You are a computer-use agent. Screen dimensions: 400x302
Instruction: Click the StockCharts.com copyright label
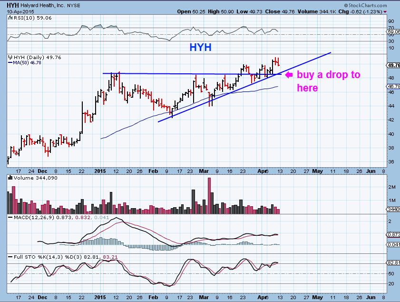(365, 5)
